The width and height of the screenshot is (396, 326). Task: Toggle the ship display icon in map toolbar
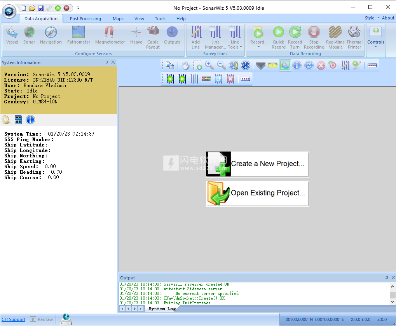[x=285, y=65]
